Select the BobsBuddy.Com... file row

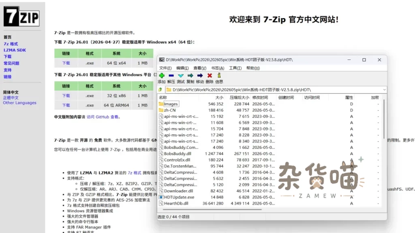pos(270,147)
